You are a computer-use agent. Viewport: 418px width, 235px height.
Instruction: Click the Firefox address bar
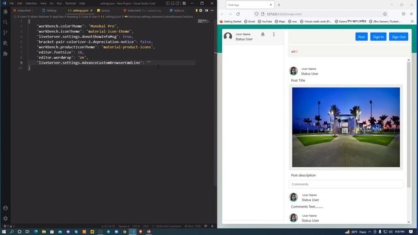pyautogui.click(x=320, y=14)
